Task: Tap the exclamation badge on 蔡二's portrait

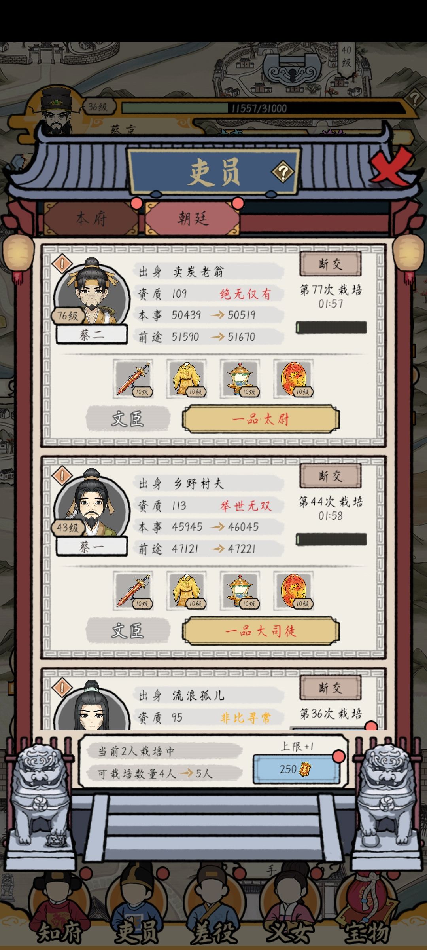Action: [x=62, y=264]
